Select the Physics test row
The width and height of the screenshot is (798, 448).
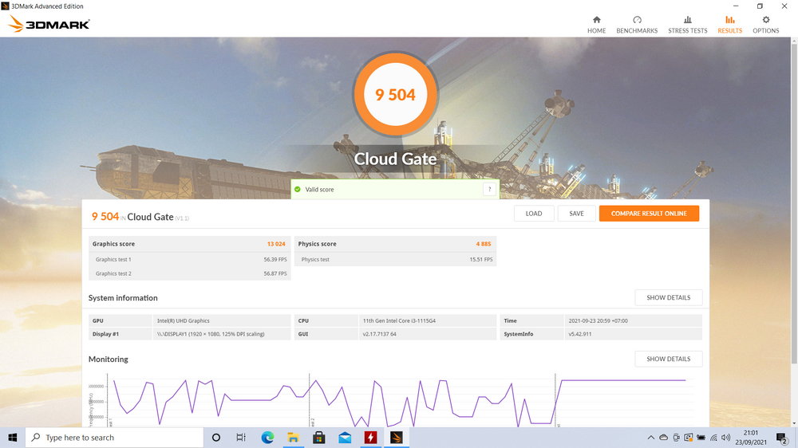pos(395,259)
